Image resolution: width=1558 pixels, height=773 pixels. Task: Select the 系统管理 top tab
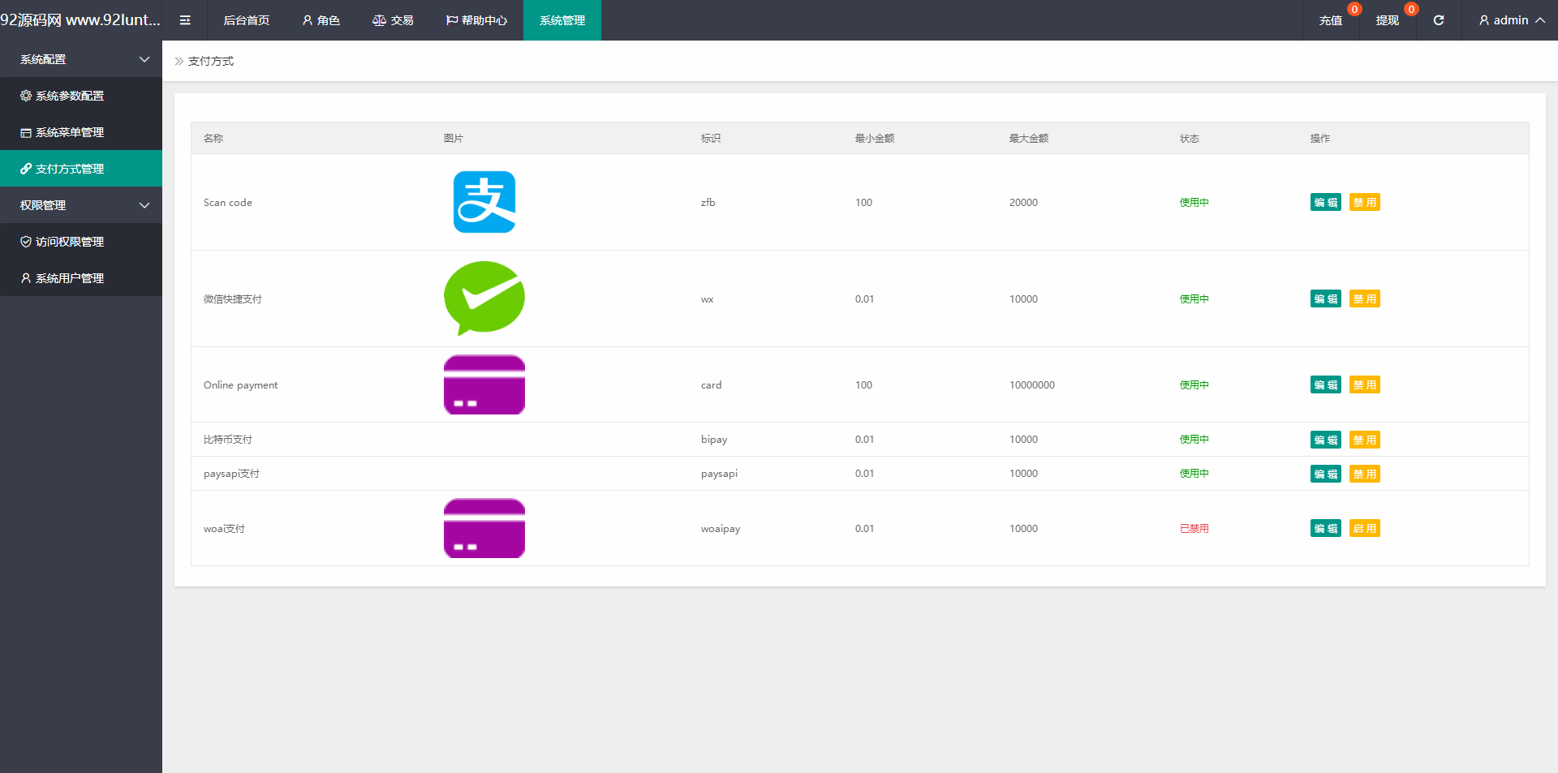(562, 20)
